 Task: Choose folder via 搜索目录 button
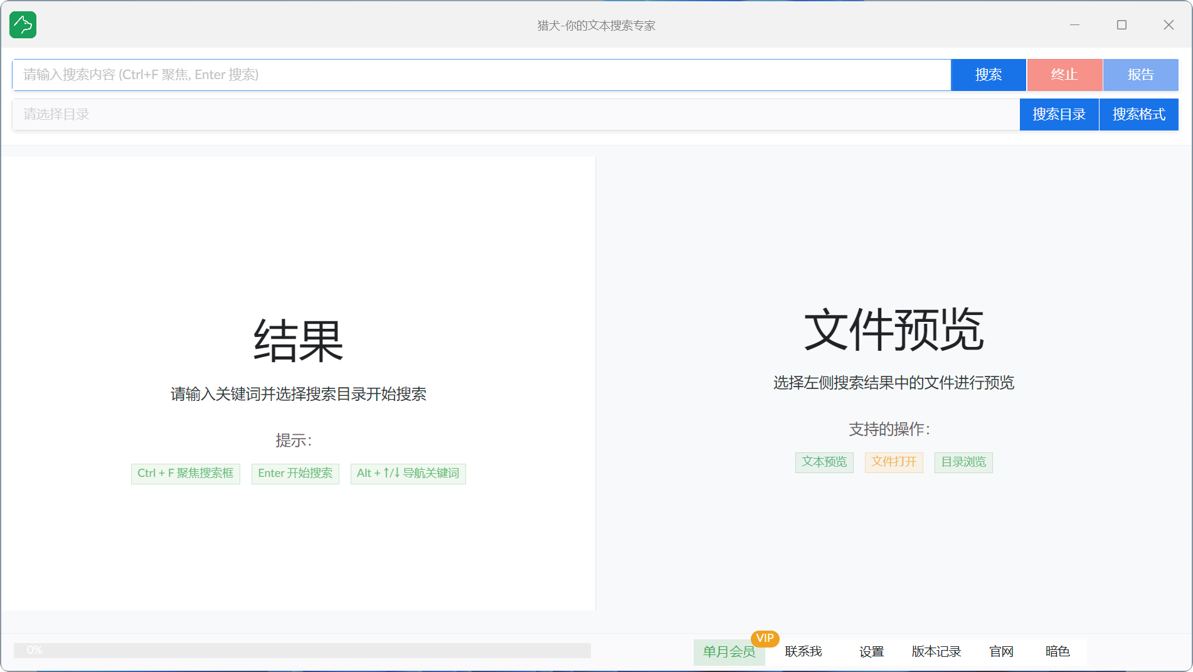pyautogui.click(x=1058, y=114)
